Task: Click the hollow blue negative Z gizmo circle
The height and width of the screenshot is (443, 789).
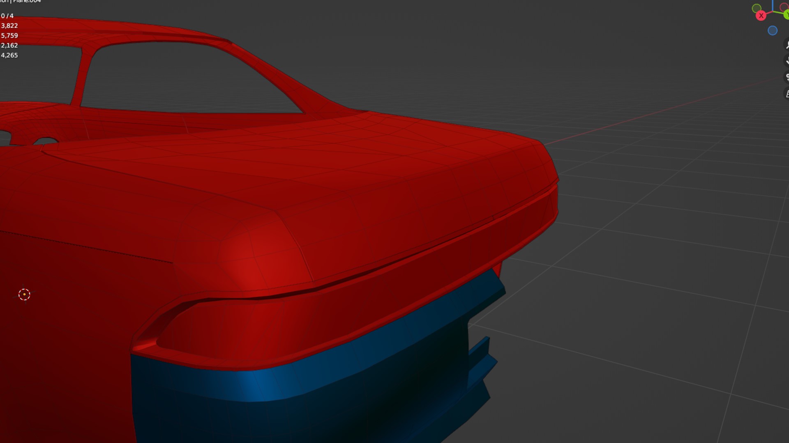Action: (773, 30)
